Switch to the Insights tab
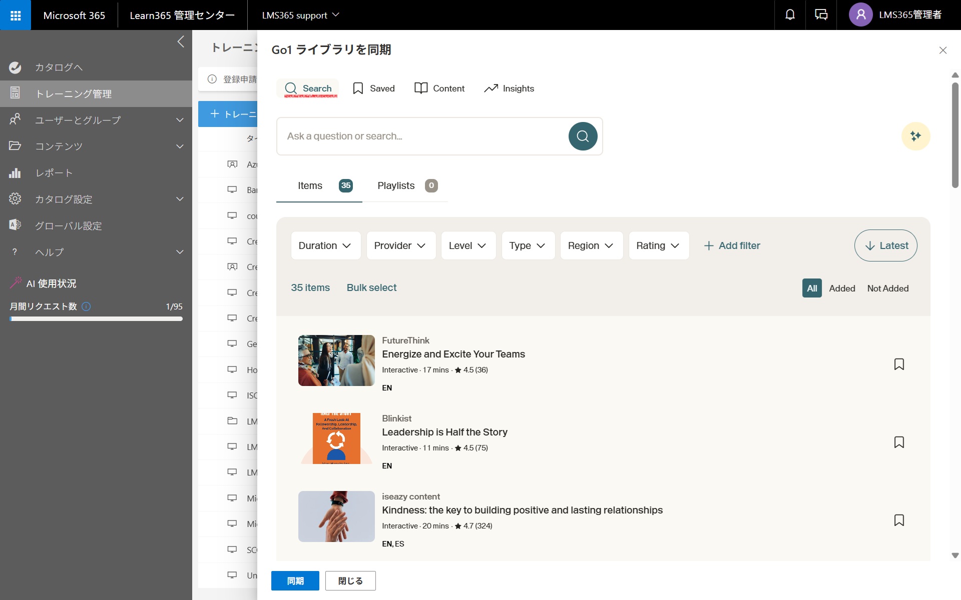 point(509,88)
